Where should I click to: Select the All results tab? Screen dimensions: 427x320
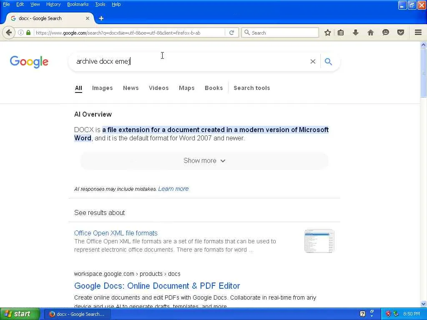coord(78,88)
